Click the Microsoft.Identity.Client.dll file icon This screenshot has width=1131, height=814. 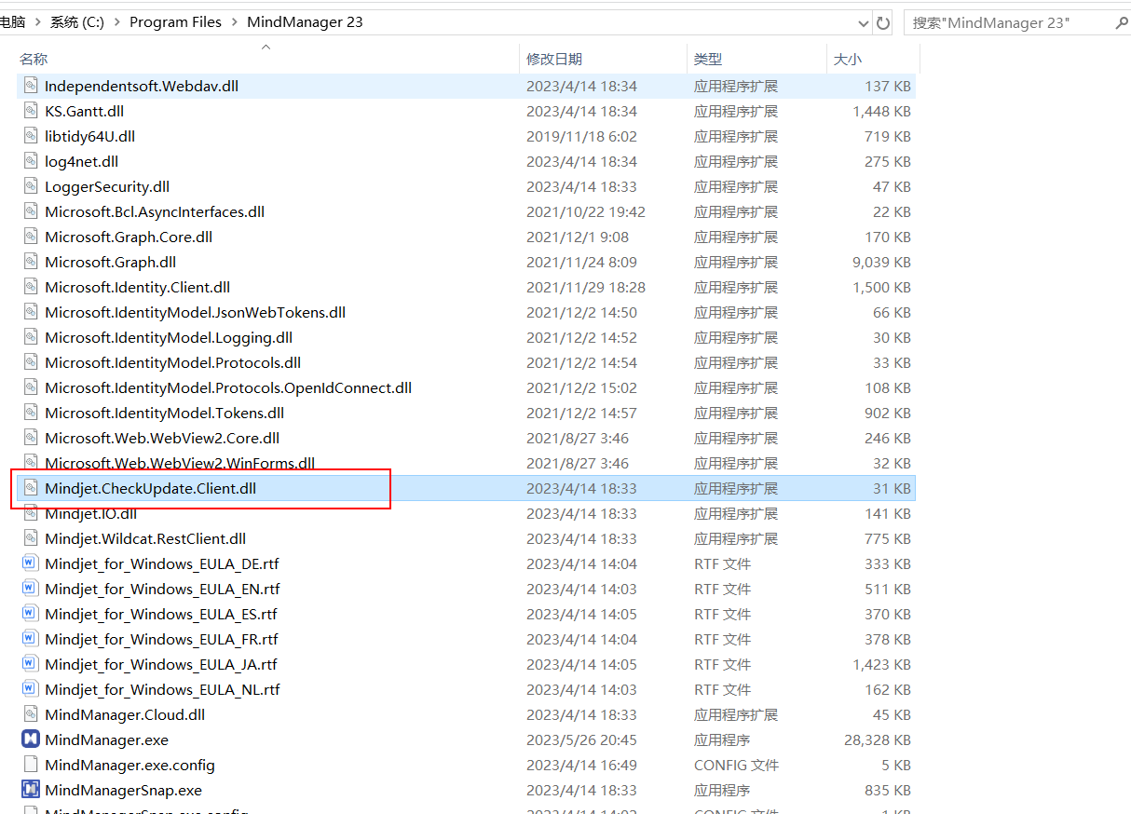click(31, 287)
